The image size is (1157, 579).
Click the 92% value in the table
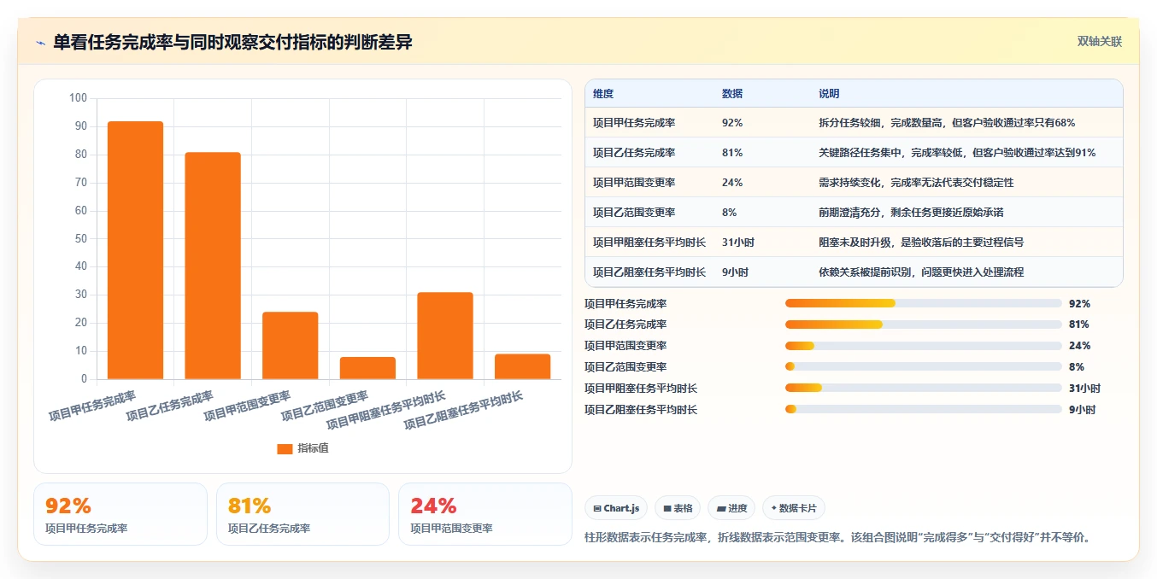click(x=732, y=123)
